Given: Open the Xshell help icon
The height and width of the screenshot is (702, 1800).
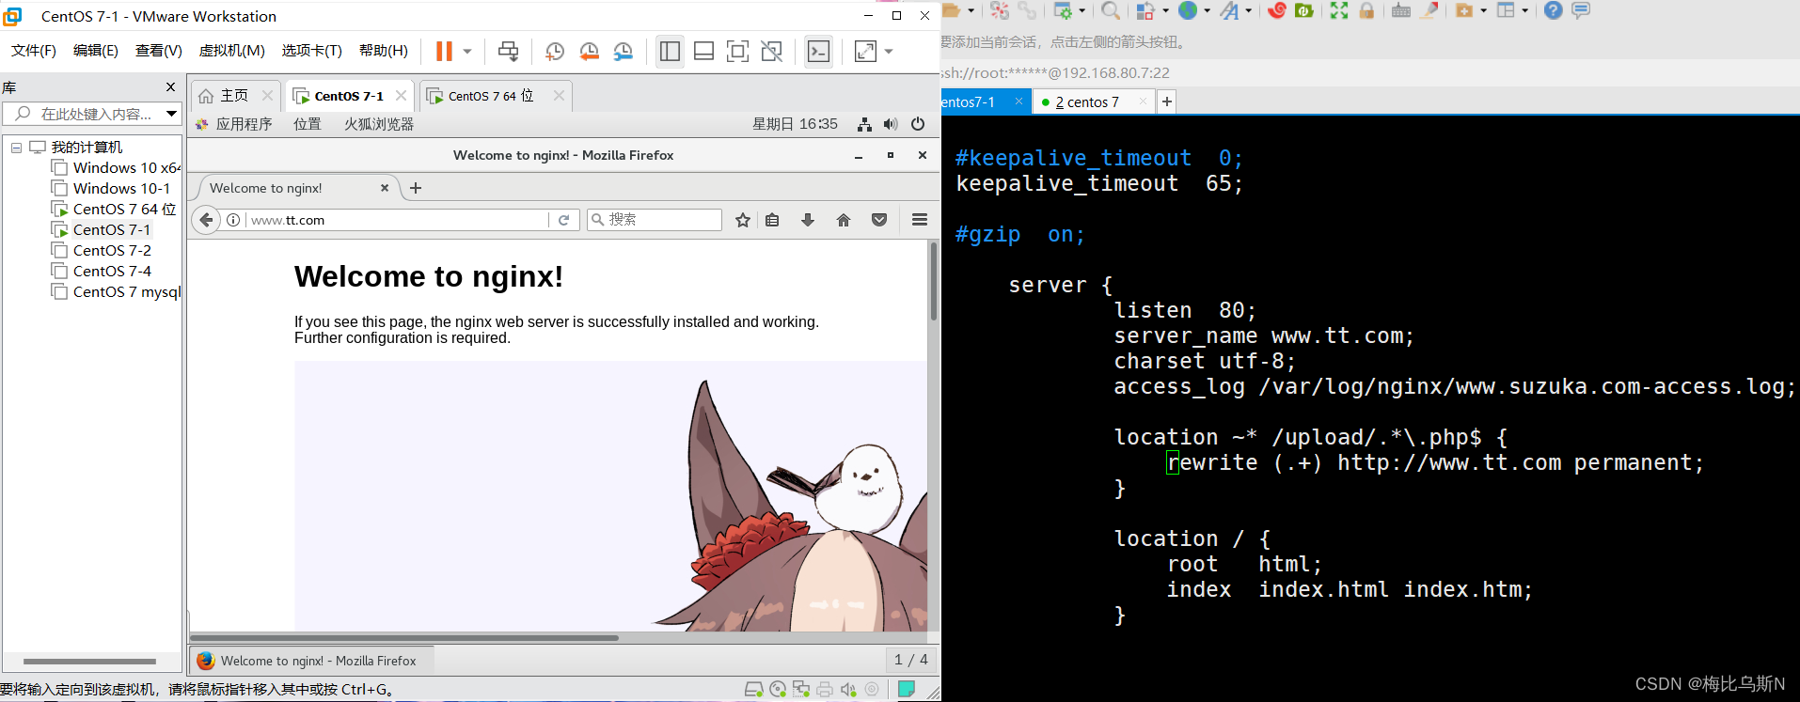Looking at the screenshot, I should (x=1554, y=10).
